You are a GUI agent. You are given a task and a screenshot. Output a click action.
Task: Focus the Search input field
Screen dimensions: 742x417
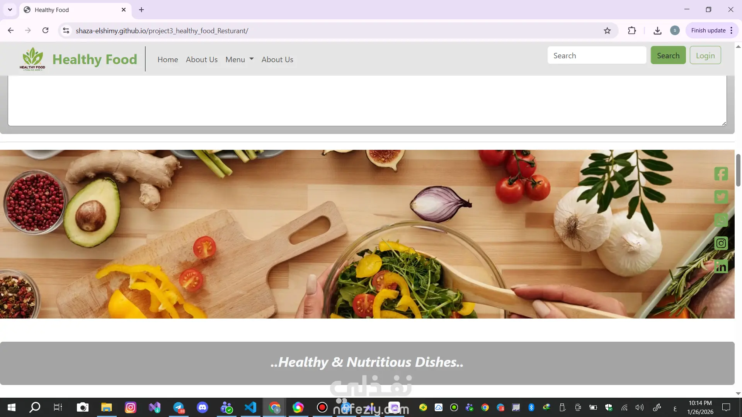coord(596,55)
